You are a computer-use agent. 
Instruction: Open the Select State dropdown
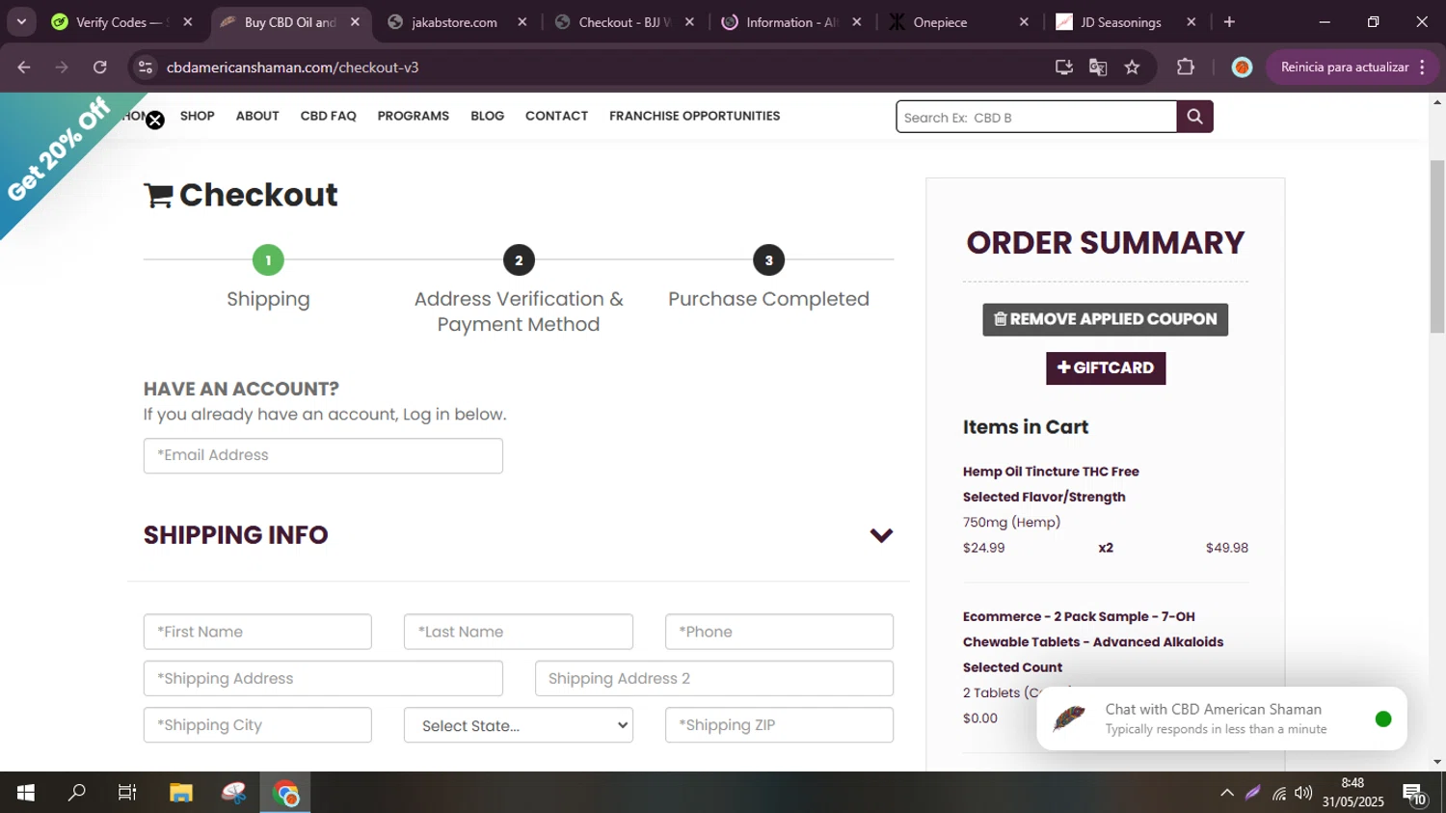click(x=519, y=725)
